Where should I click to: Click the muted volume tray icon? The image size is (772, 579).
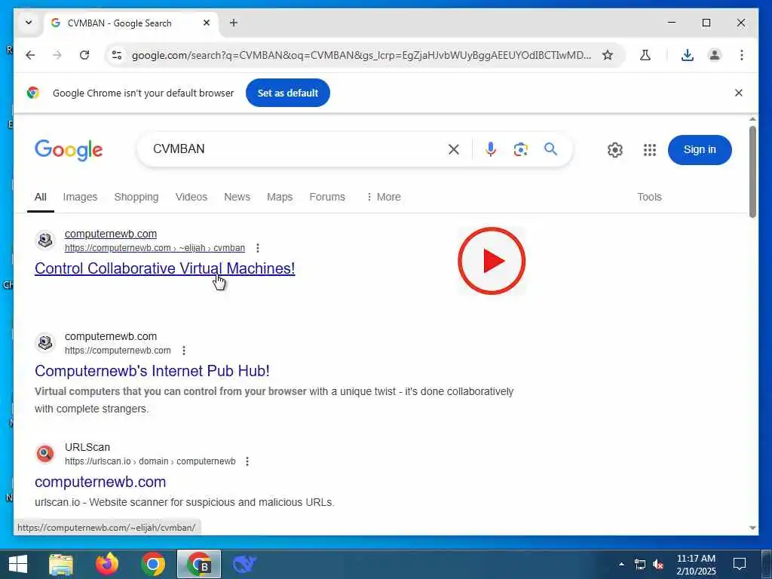[658, 564]
